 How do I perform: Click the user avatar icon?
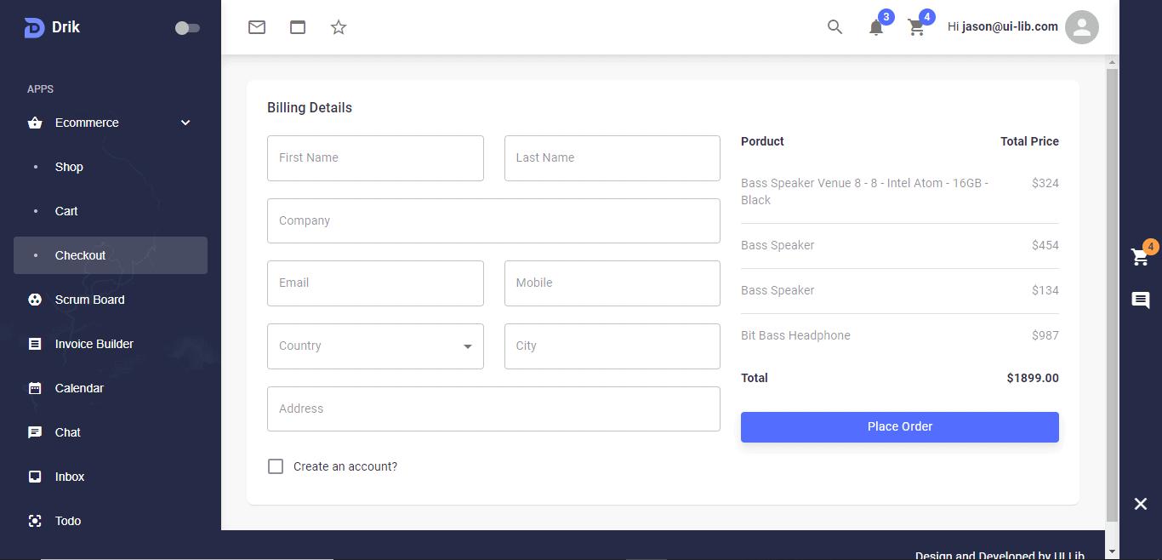click(1081, 27)
